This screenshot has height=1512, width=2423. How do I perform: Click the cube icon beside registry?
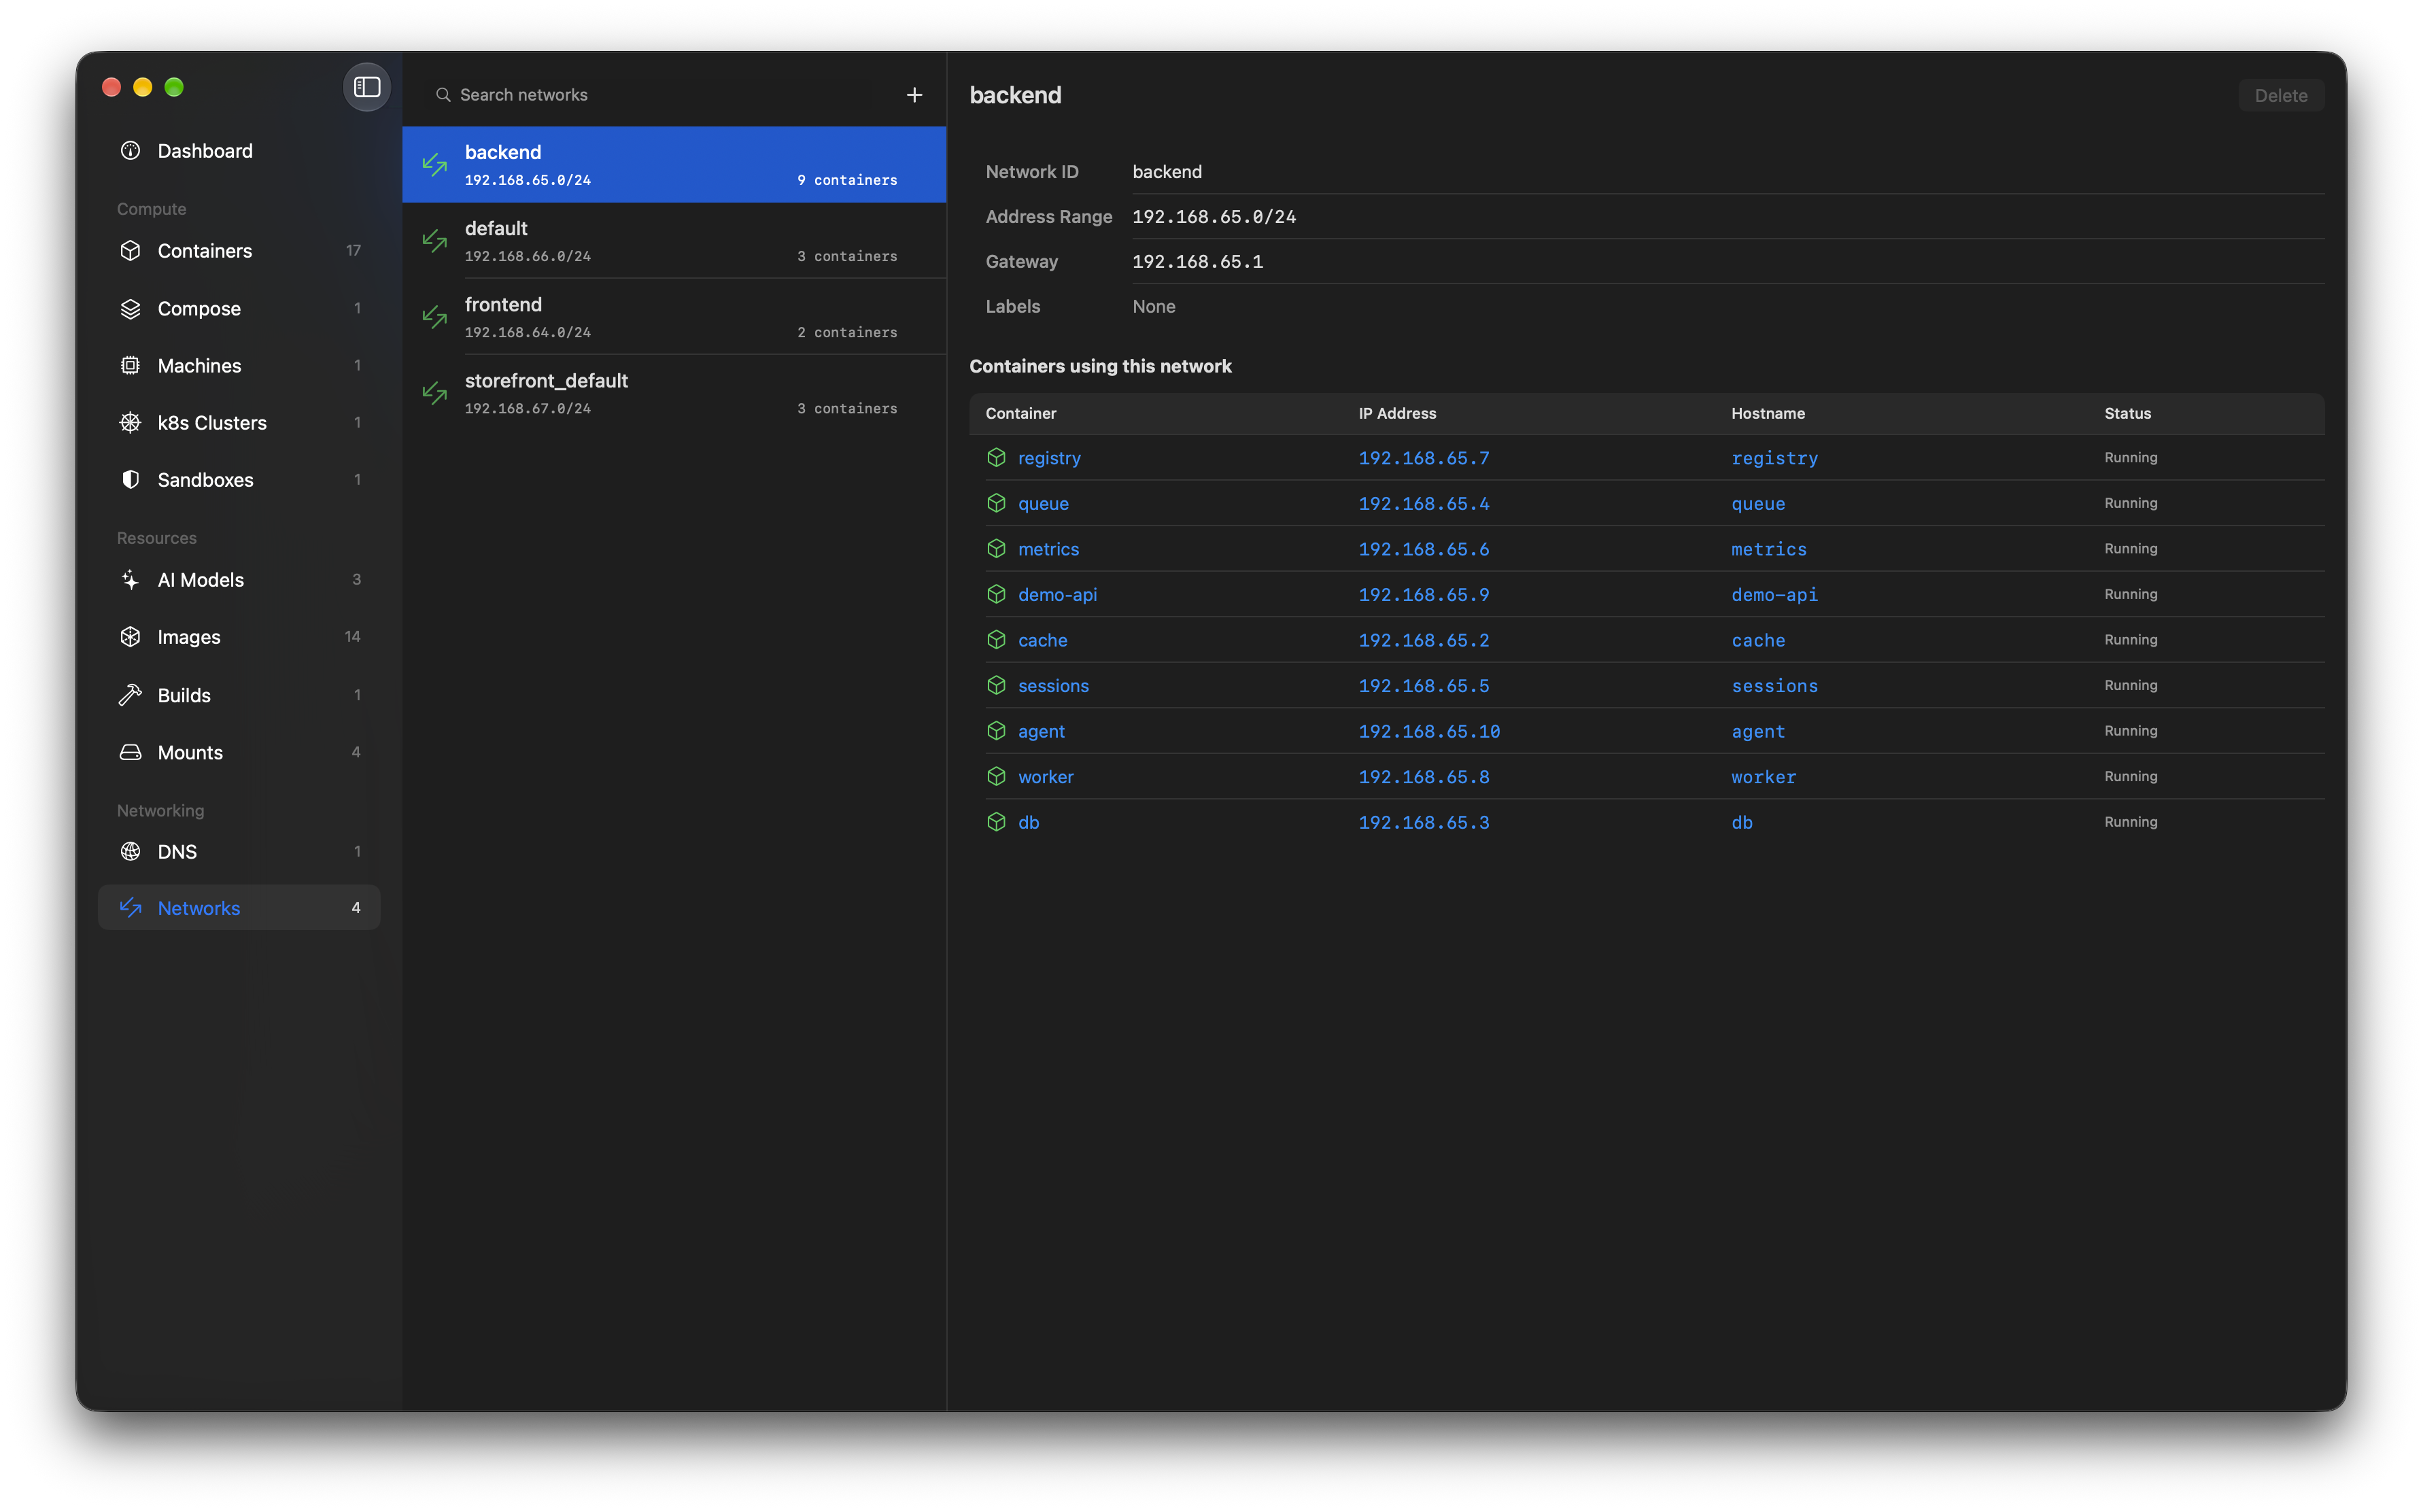[996, 458]
